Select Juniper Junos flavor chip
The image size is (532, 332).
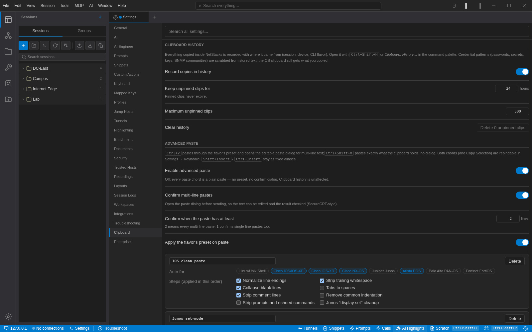pos(383,271)
